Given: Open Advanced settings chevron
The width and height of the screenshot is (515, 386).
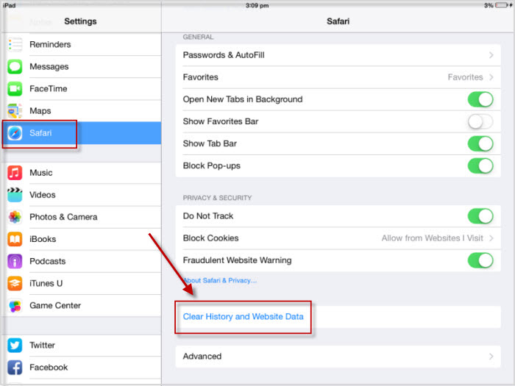Looking at the screenshot, I should (x=491, y=356).
